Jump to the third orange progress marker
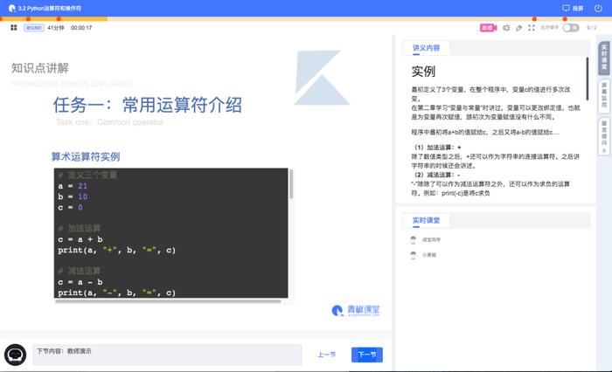Image resolution: width=612 pixels, height=372 pixels. pos(59,18)
